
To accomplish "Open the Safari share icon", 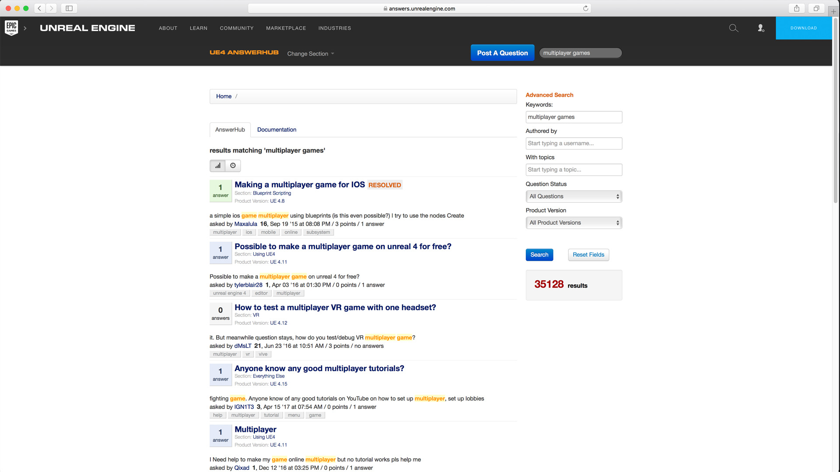I will click(796, 8).
